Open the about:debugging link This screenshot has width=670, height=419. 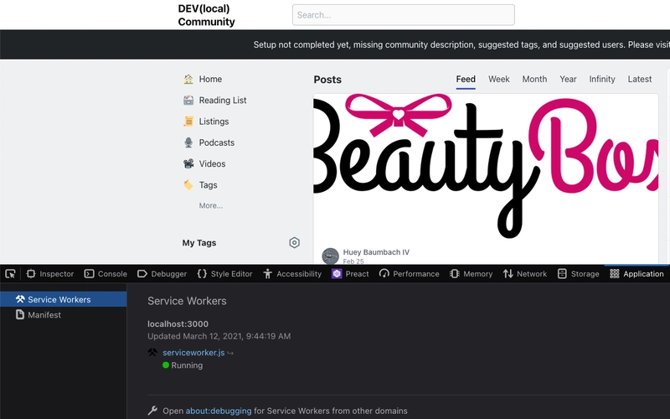pos(219,411)
